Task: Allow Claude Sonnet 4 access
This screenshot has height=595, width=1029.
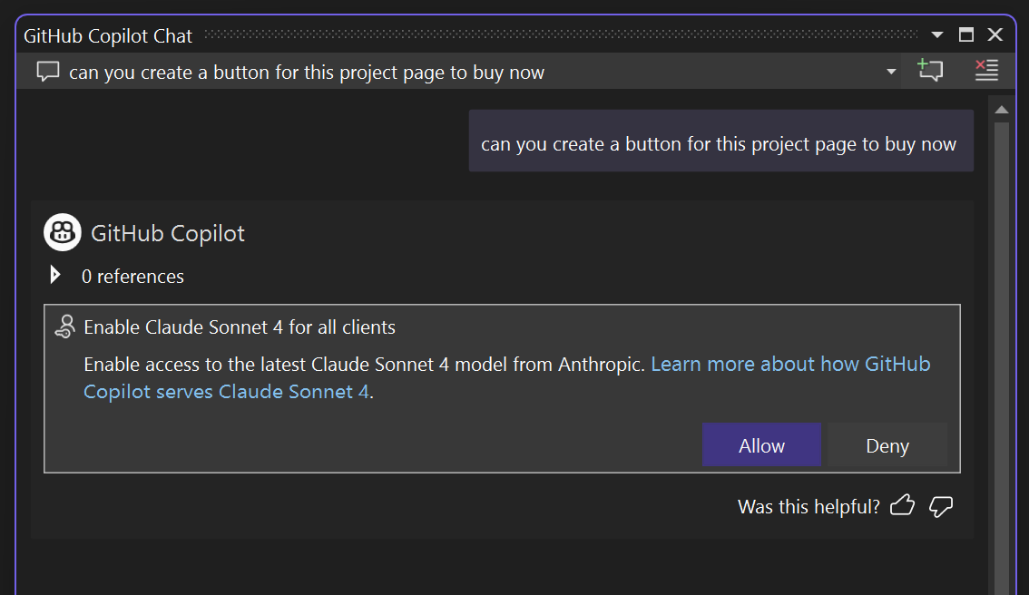Action: click(x=761, y=445)
